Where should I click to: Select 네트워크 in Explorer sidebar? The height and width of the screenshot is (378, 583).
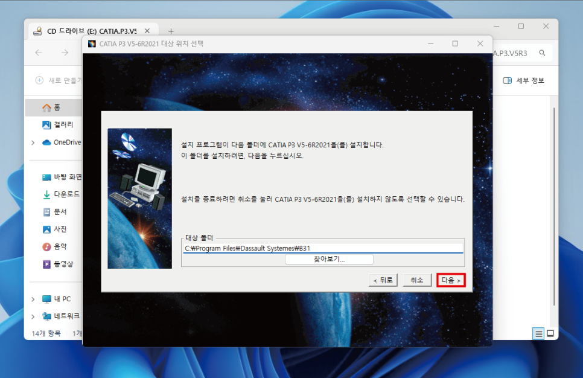point(61,316)
